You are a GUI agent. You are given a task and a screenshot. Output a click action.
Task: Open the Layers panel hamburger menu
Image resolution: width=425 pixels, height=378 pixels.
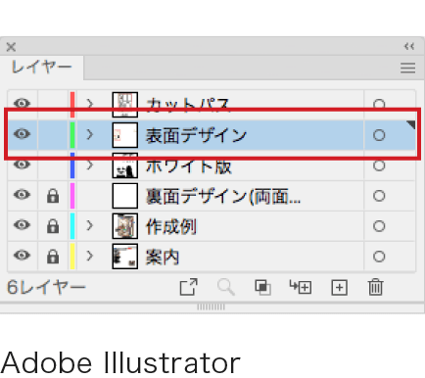(x=407, y=68)
